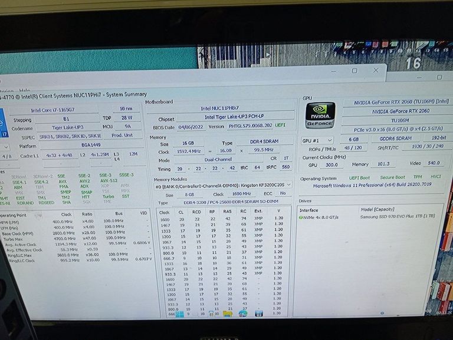Click the memory clock value 1592.4 MHz

pos(189,151)
